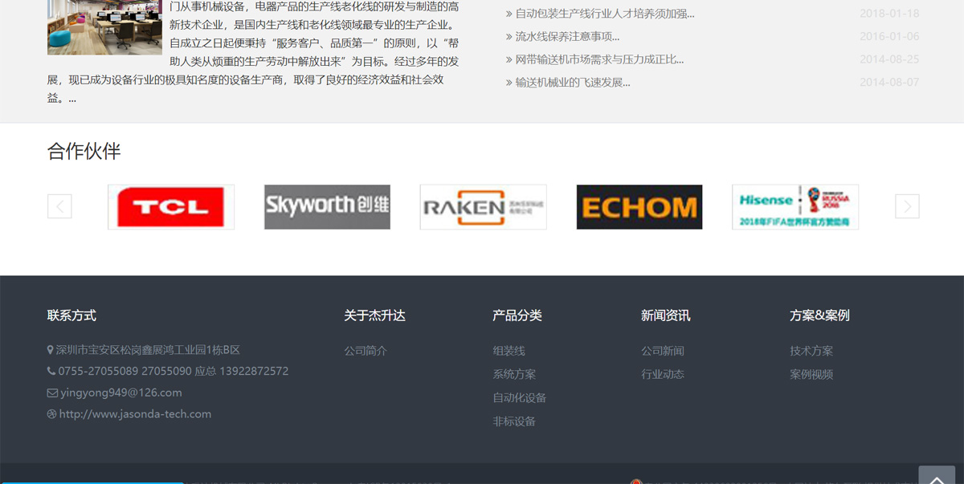The width and height of the screenshot is (964, 484).
Task: Open the 案例视频 link in 方案&案例
Action: [811, 373]
